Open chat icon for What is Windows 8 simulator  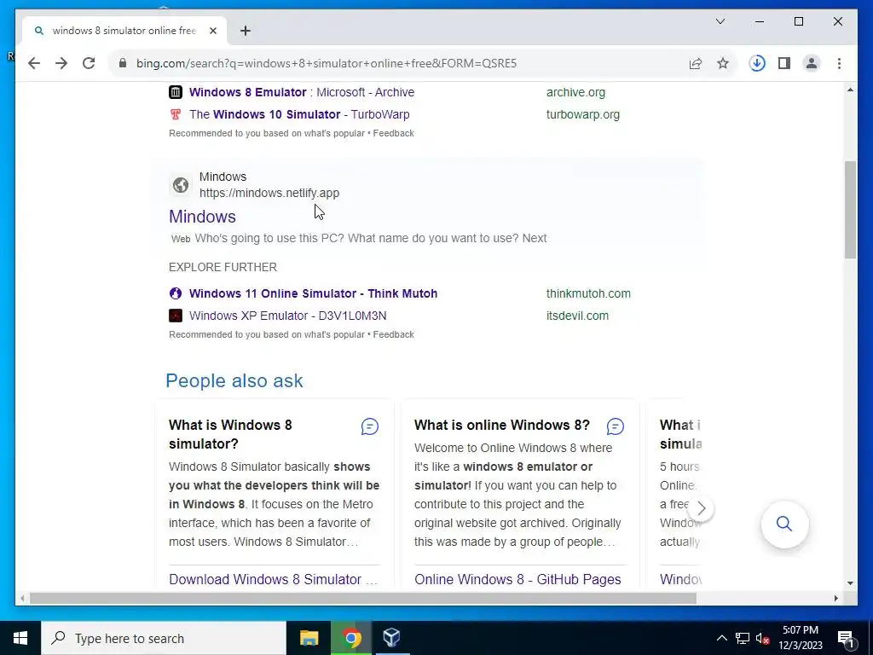pos(370,426)
